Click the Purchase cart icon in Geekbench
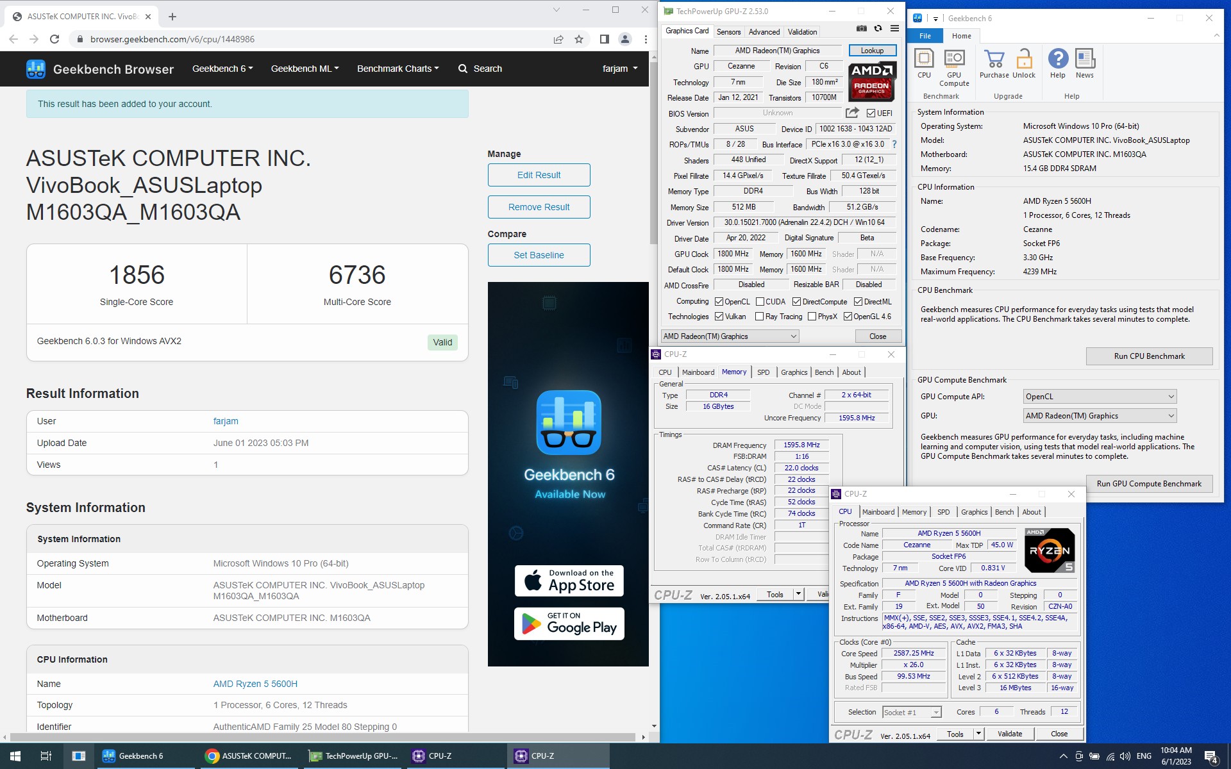 (x=994, y=64)
